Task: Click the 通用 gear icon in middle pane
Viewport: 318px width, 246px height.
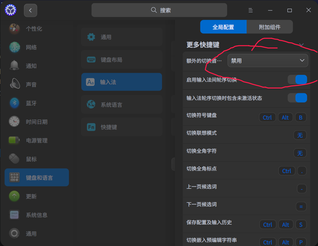Action: (x=91, y=37)
